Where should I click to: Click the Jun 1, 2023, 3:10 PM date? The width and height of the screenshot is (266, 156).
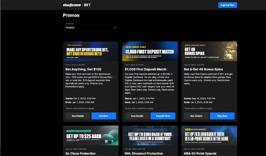click(134, 65)
